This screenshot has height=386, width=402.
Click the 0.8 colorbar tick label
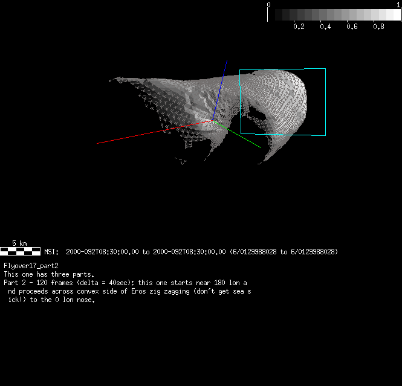coord(378,27)
